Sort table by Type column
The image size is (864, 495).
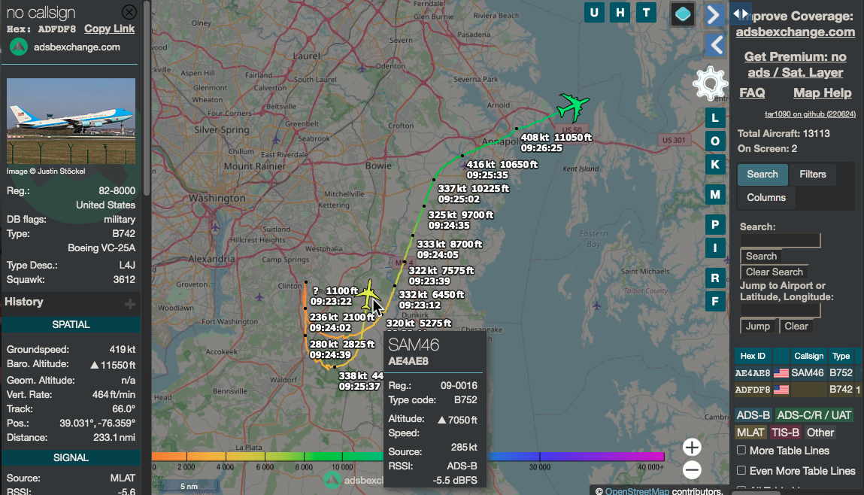[841, 356]
